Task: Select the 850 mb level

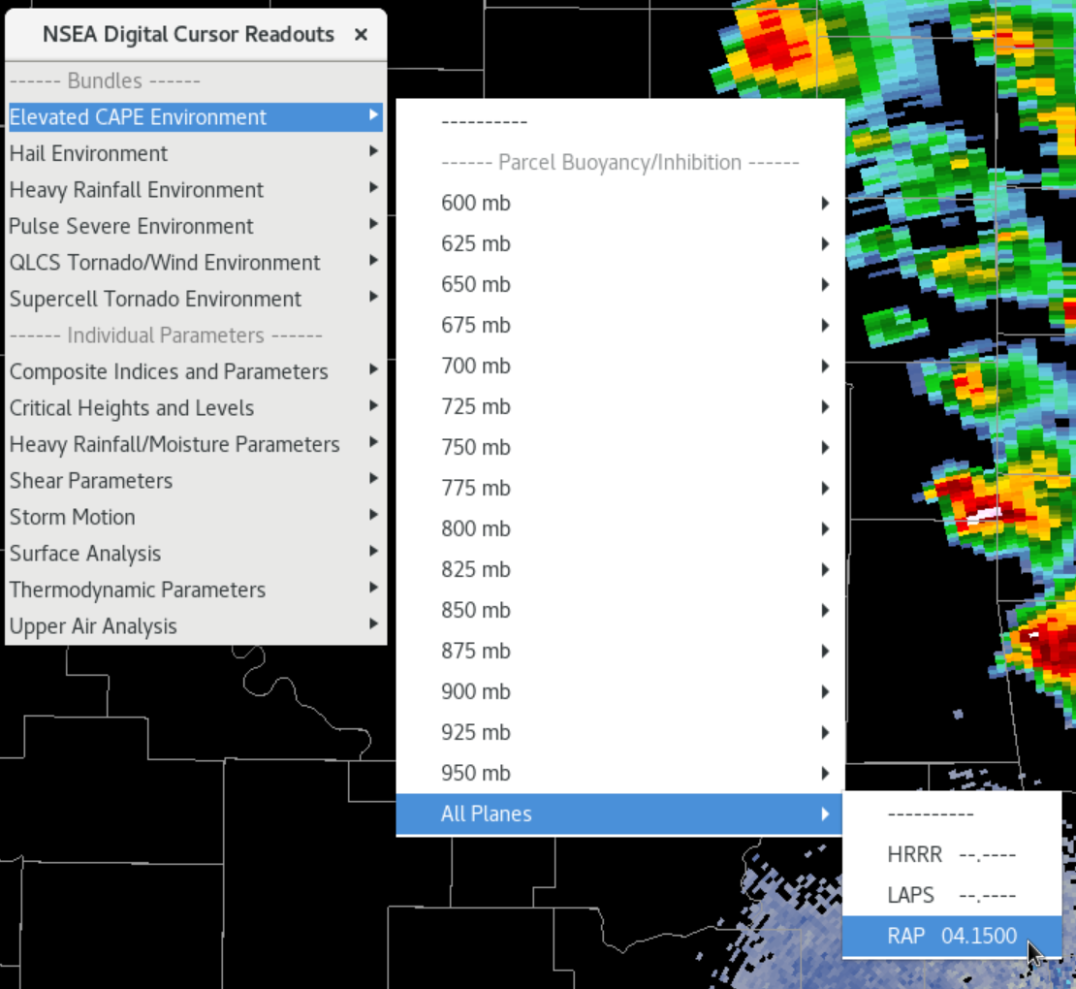Action: 619,610
